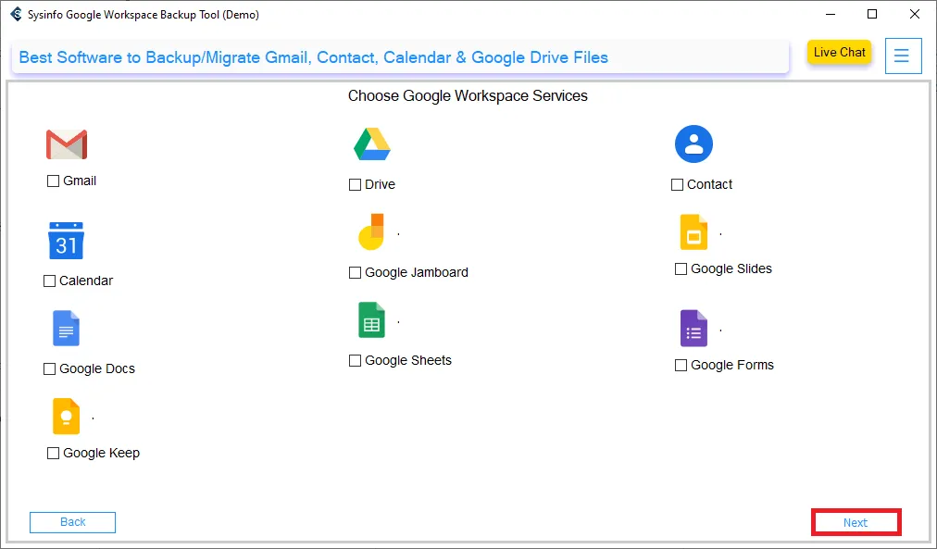937x549 pixels.
Task: Click the green Google Sheets icon
Action: (x=370, y=320)
